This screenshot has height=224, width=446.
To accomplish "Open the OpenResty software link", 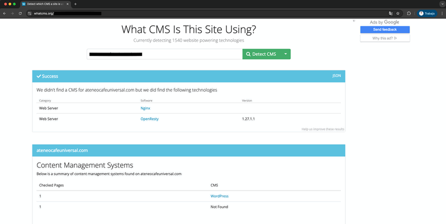I will pos(150,119).
